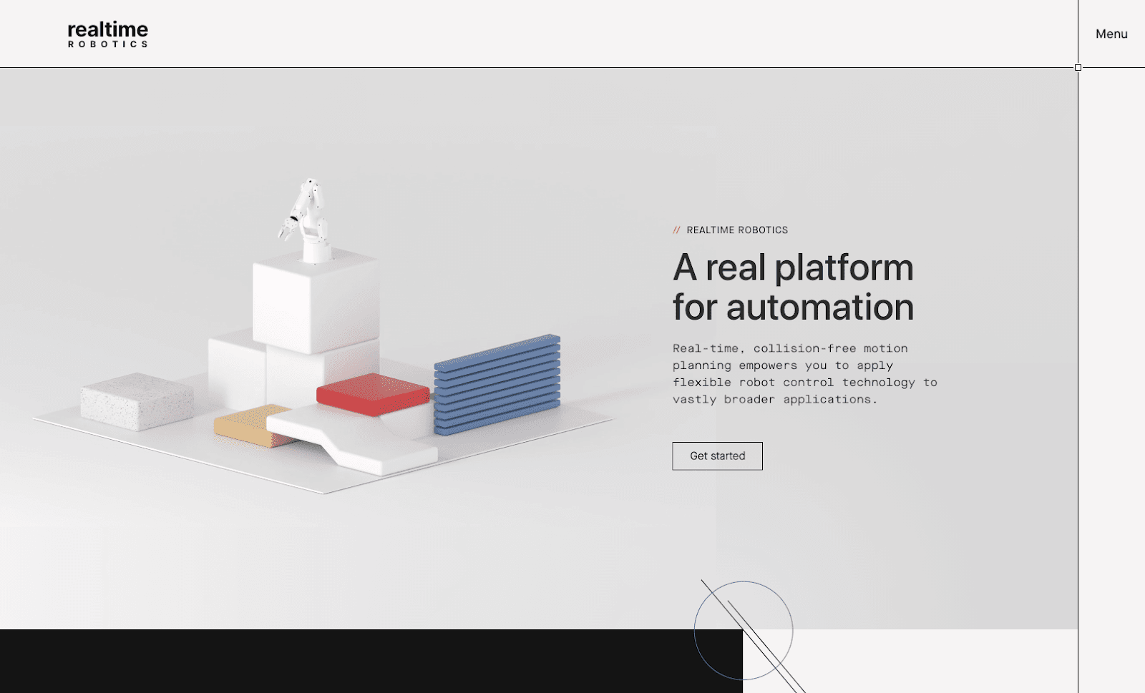
Task: Click the small square resize handle at top right
Action: 1076,67
